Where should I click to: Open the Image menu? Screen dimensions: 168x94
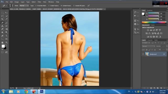click(x=17, y=2)
